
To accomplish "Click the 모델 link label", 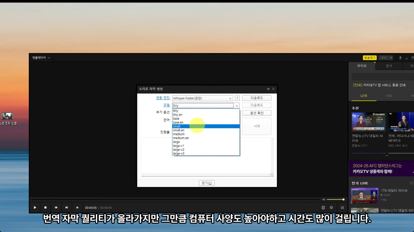I will point(167,105).
